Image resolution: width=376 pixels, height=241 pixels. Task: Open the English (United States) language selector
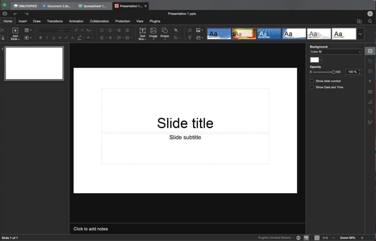point(276,237)
